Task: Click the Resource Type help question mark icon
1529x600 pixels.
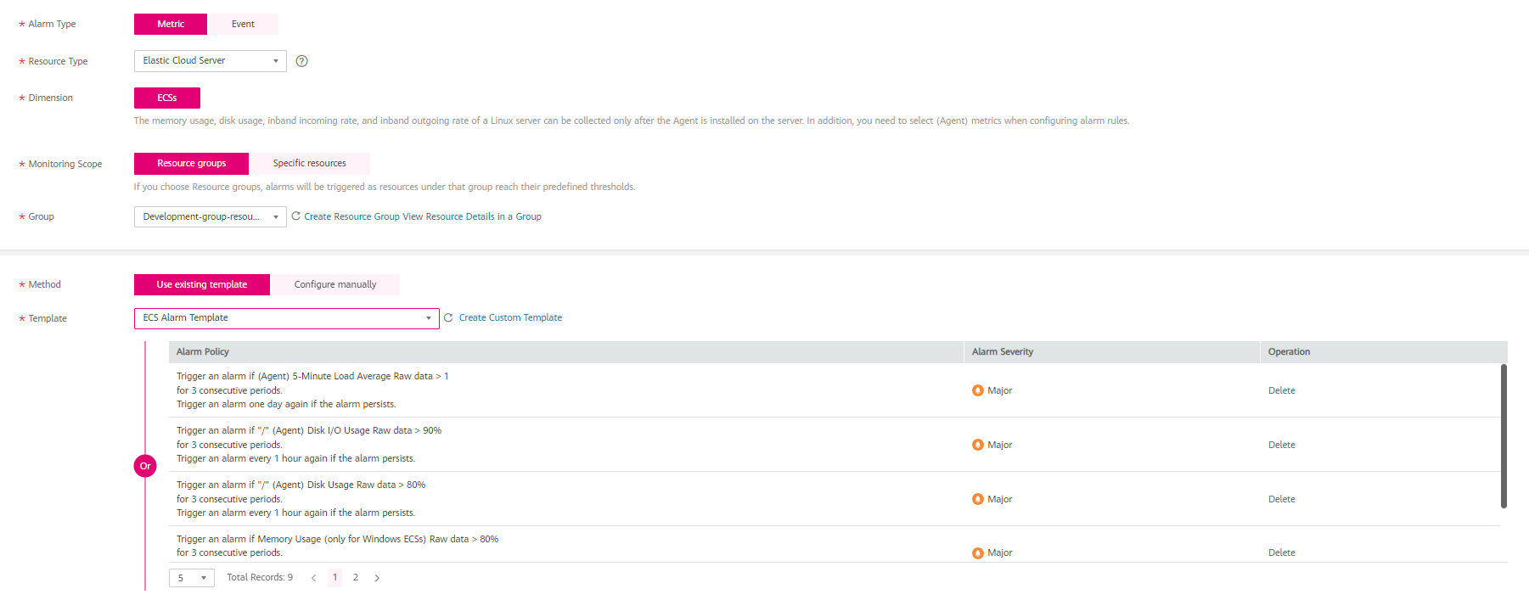Action: click(x=301, y=61)
